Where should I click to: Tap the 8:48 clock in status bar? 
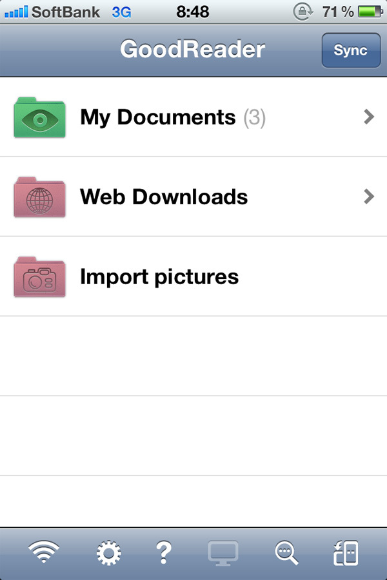(193, 11)
